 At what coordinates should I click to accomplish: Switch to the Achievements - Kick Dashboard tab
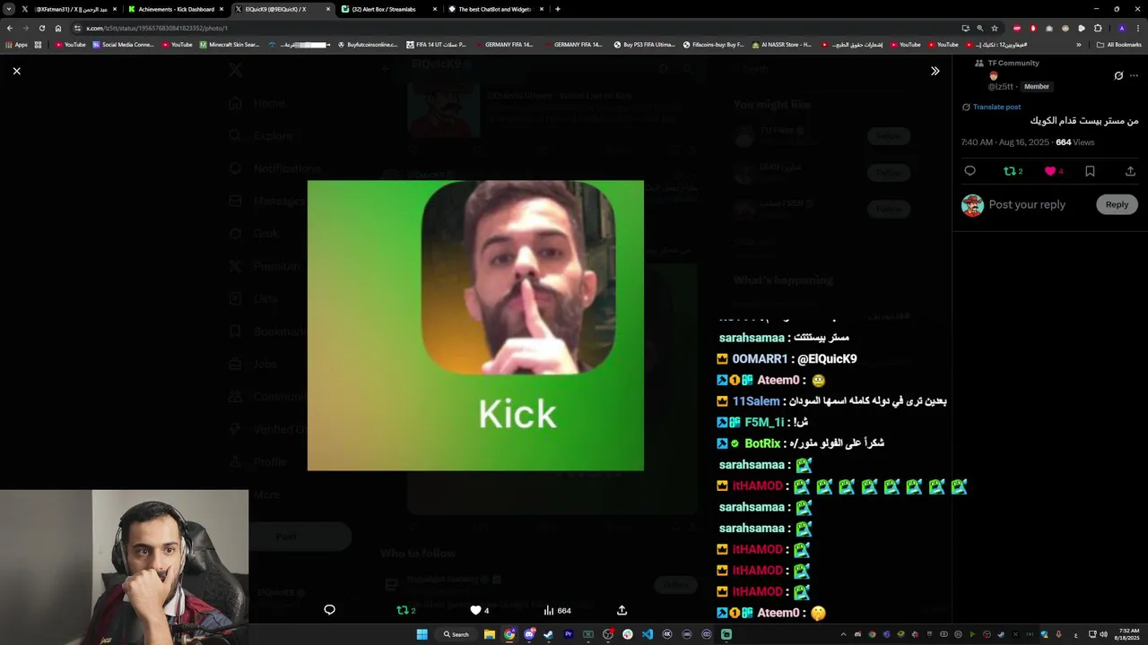176,9
